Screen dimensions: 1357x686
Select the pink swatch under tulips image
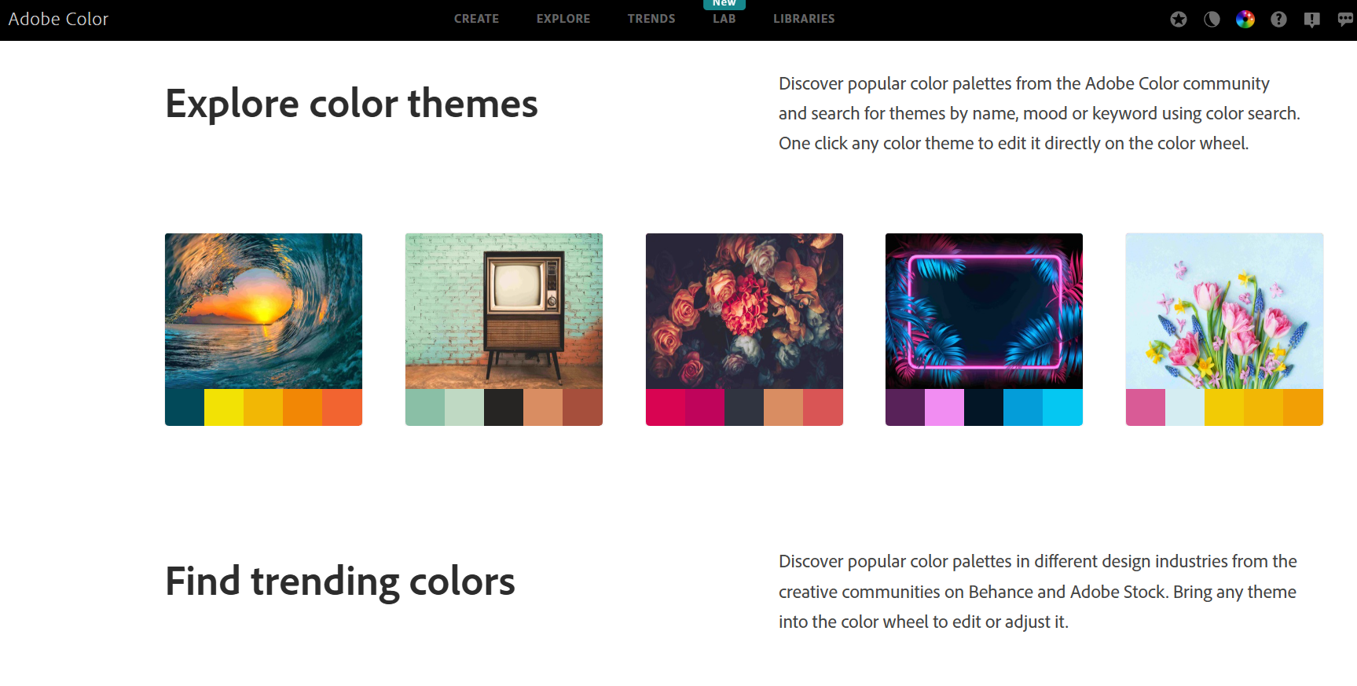(x=1146, y=407)
